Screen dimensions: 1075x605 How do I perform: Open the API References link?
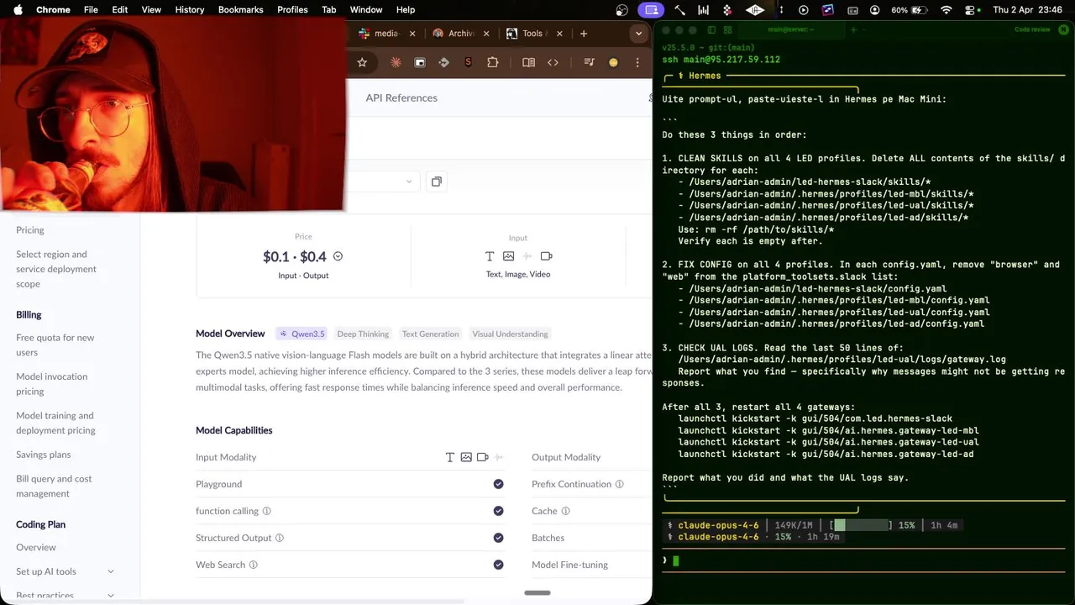401,97
